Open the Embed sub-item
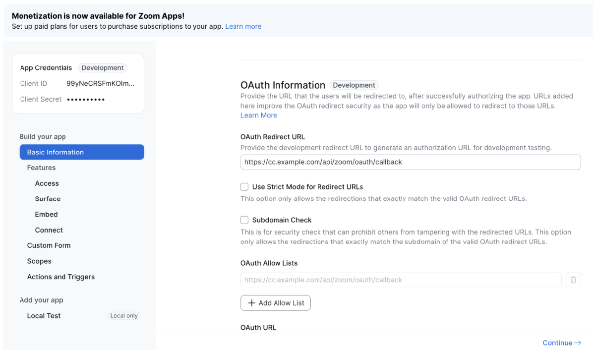The image size is (595, 353). coord(46,214)
